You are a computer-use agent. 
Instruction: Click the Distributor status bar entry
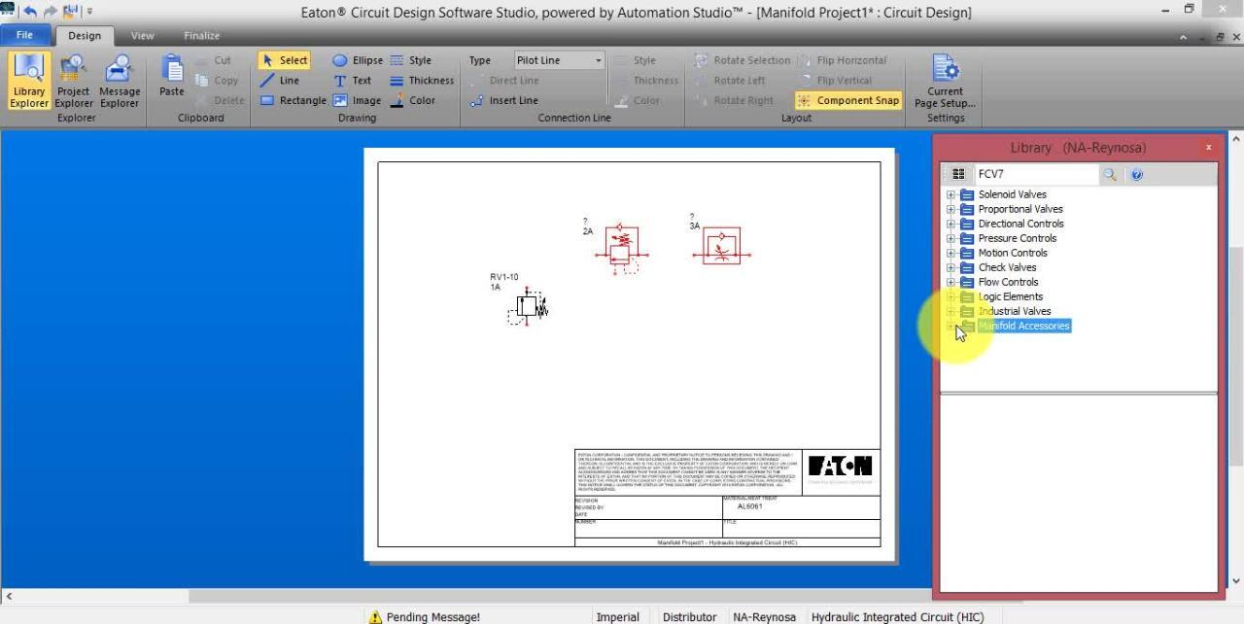[x=689, y=617]
